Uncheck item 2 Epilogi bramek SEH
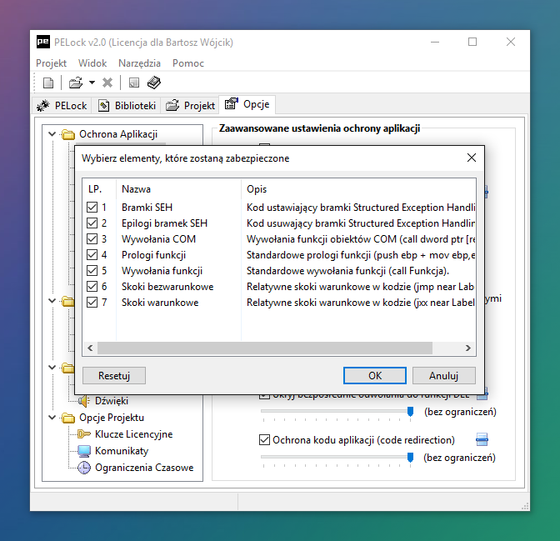The image size is (560, 541). pyautogui.click(x=92, y=223)
